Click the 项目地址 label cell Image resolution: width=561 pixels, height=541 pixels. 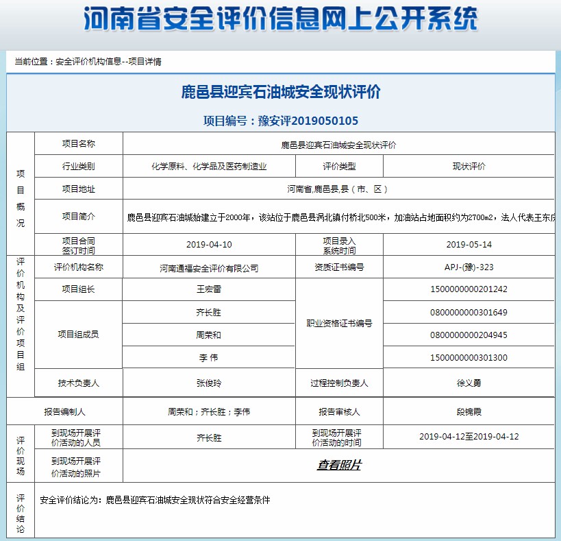(x=79, y=189)
